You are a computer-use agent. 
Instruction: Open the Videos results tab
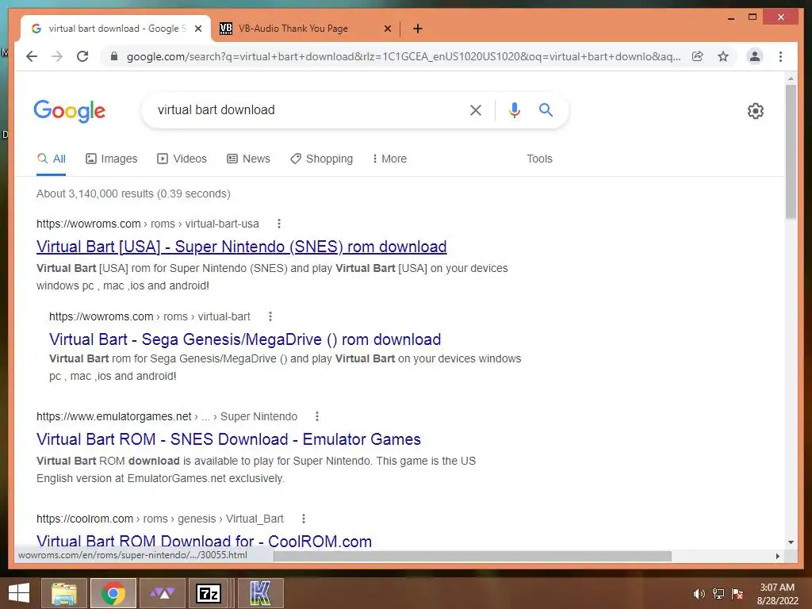click(x=182, y=159)
